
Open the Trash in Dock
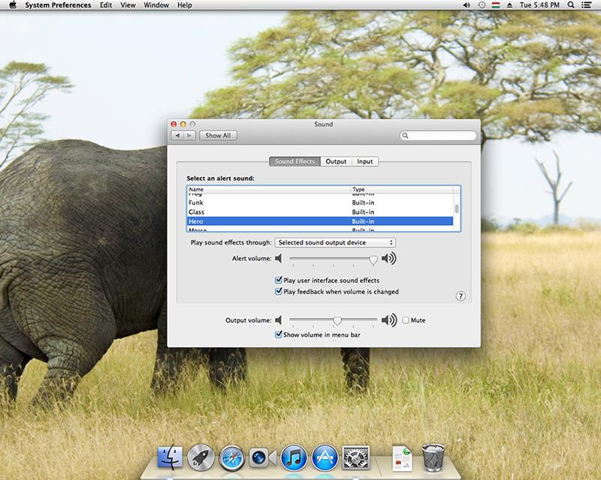click(x=433, y=457)
